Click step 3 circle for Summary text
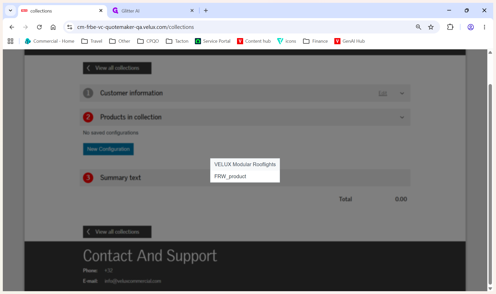The width and height of the screenshot is (496, 294). tap(88, 177)
